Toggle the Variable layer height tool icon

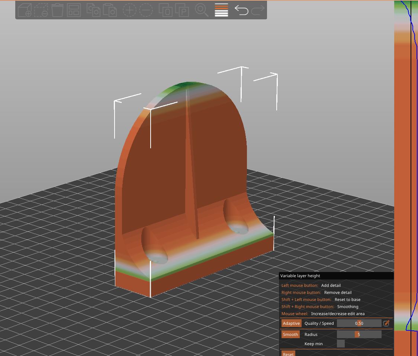point(221,10)
